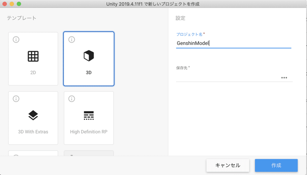Select the 2D template card

tap(33, 59)
